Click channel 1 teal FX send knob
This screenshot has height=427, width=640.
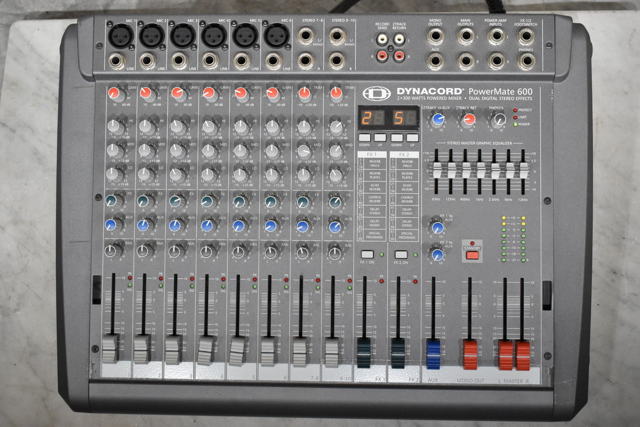(112, 201)
